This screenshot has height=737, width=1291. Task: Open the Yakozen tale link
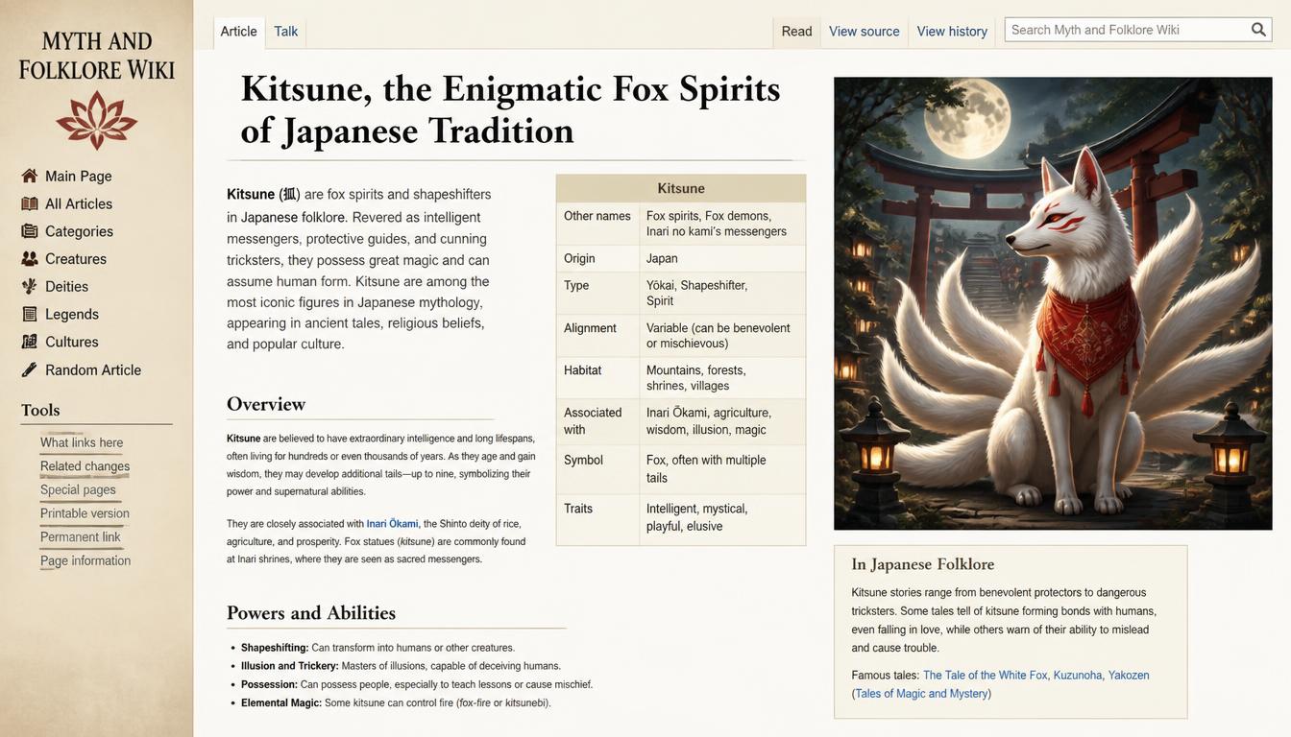[x=1129, y=676]
